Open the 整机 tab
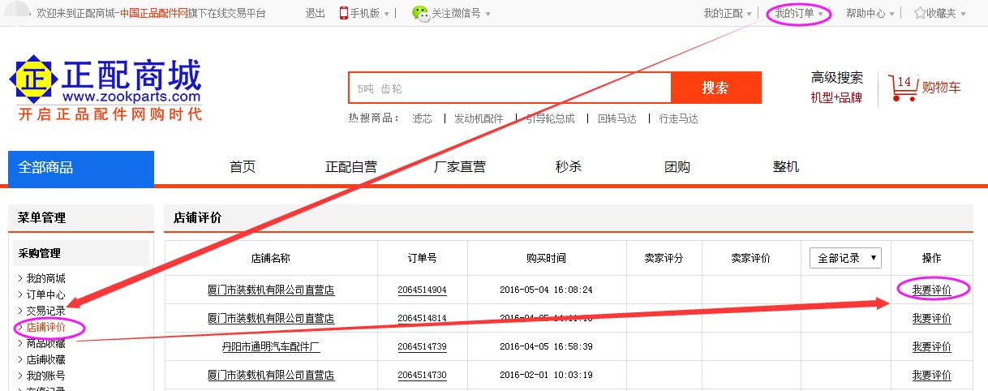 coord(786,167)
